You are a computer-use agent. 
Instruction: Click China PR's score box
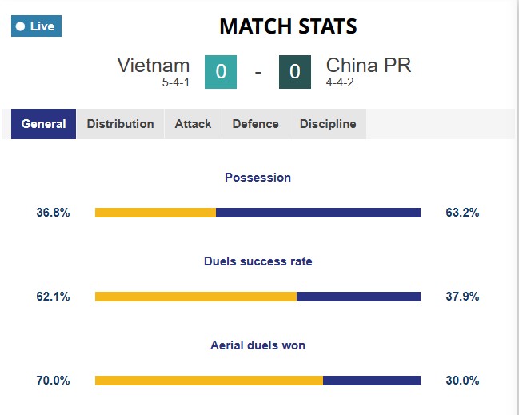pos(294,72)
